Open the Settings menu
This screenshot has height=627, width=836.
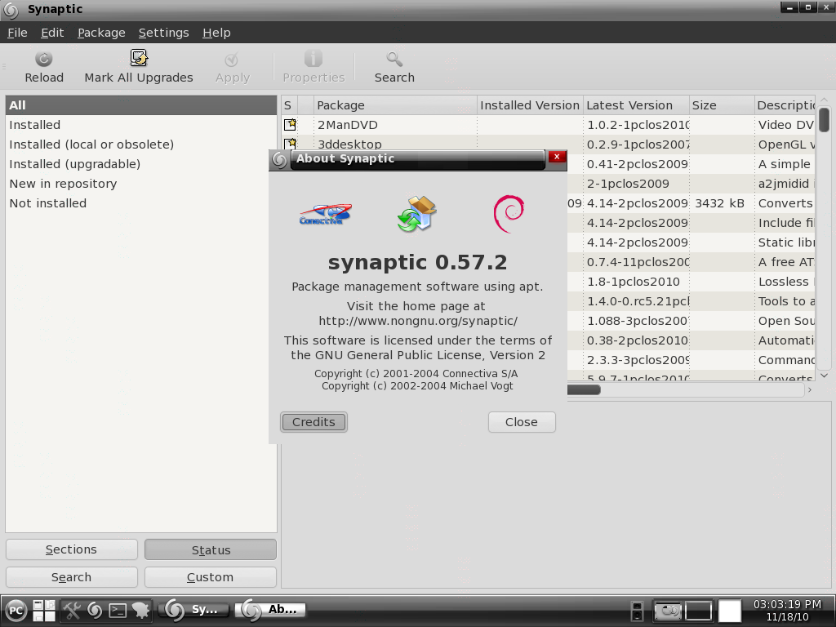coord(163,33)
